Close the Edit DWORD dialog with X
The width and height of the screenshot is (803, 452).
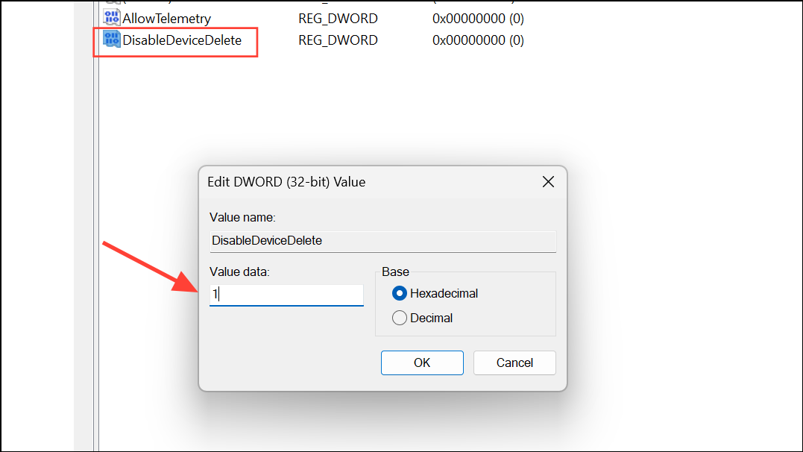(x=548, y=181)
